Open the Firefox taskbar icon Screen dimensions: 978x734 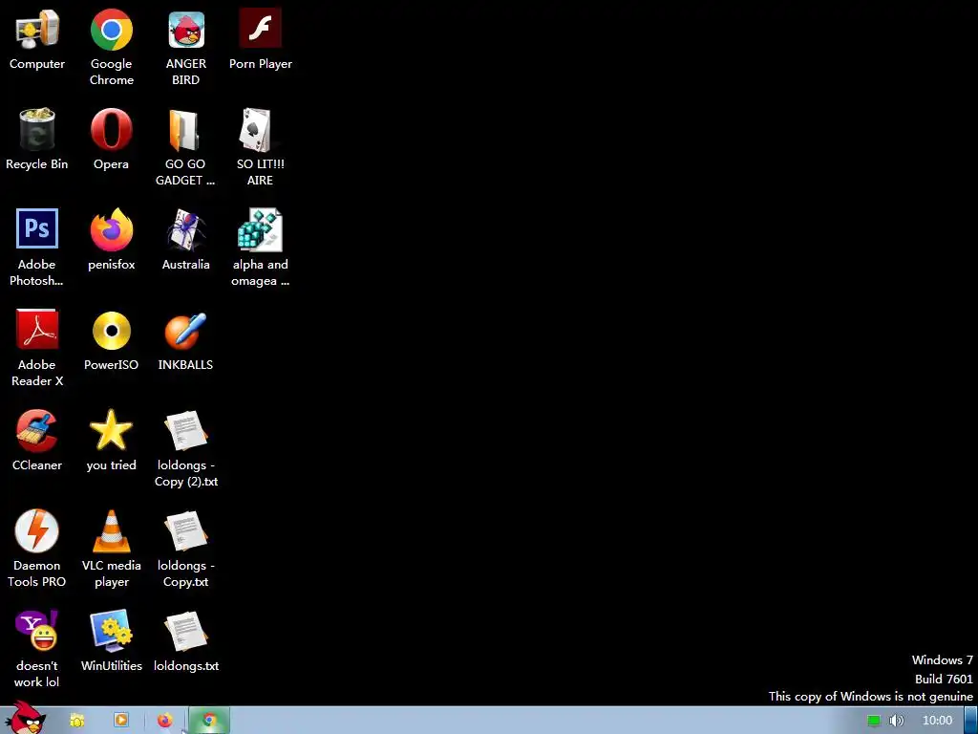165,721
